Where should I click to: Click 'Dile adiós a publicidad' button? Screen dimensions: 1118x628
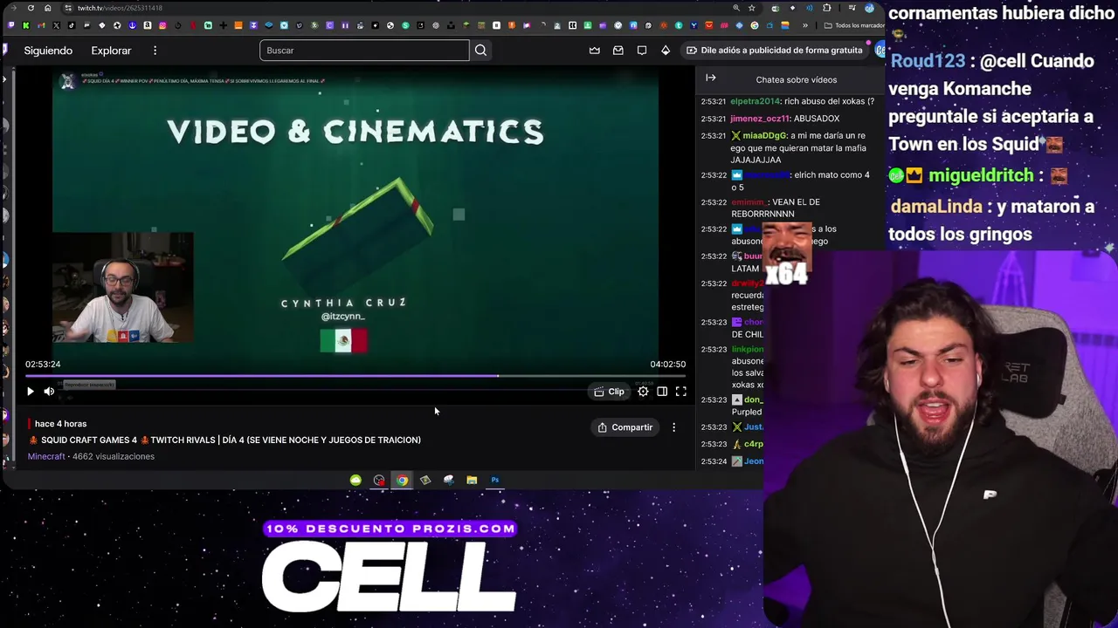tap(775, 51)
